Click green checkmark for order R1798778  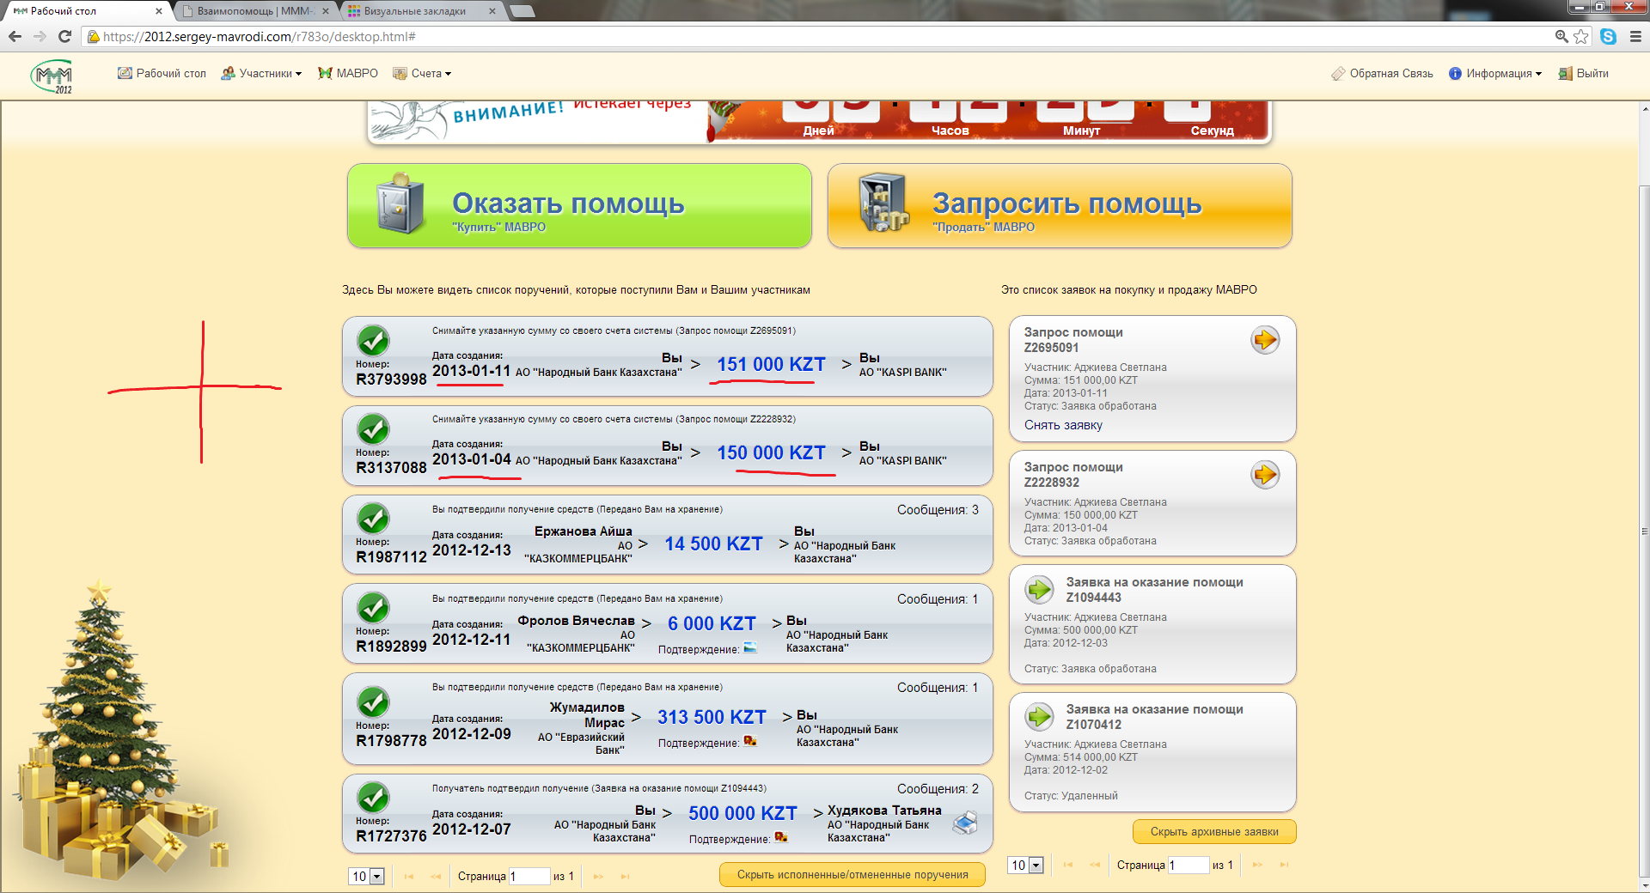[x=373, y=702]
